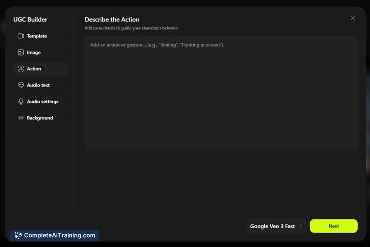Open the Audio settings step label
Viewport: 370px width, 247px height.
(x=43, y=101)
